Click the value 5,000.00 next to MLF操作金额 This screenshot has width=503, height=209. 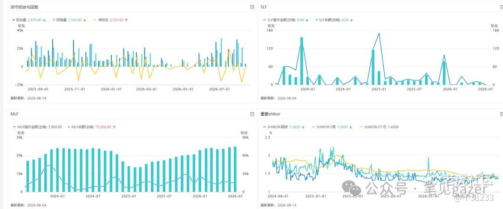(55, 127)
